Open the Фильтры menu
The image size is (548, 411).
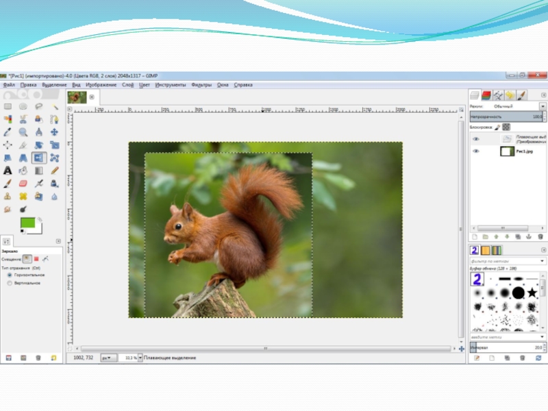pos(201,85)
